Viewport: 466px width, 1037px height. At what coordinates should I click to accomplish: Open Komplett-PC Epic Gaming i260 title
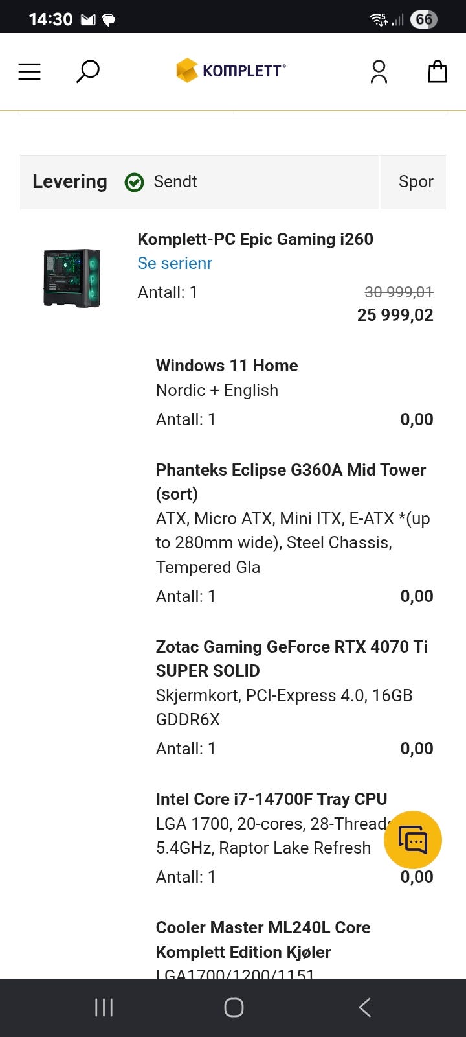point(255,239)
